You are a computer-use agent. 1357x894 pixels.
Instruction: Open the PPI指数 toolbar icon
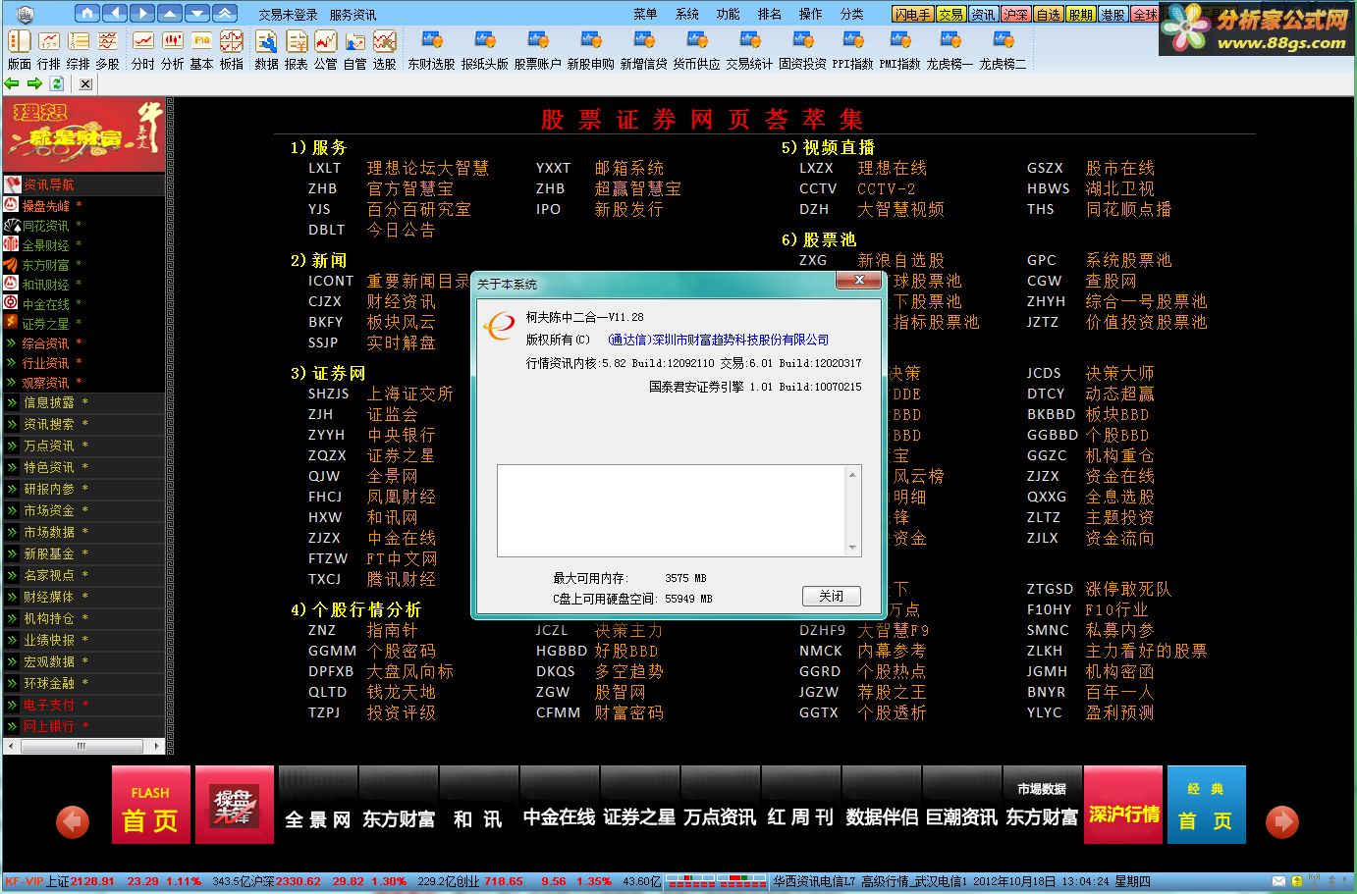pyautogui.click(x=852, y=50)
